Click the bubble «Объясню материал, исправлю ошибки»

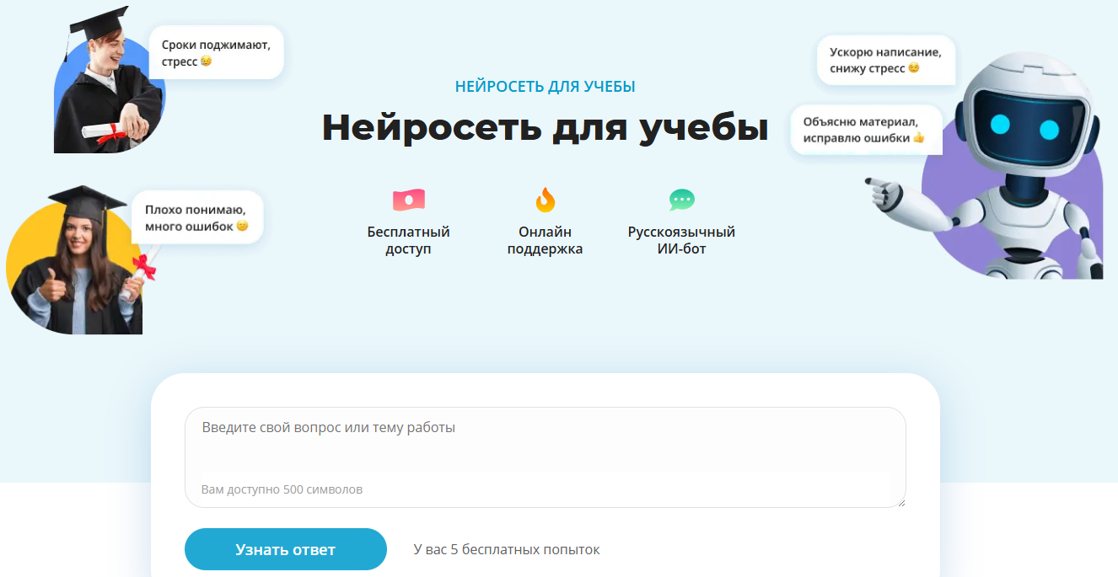point(866,129)
